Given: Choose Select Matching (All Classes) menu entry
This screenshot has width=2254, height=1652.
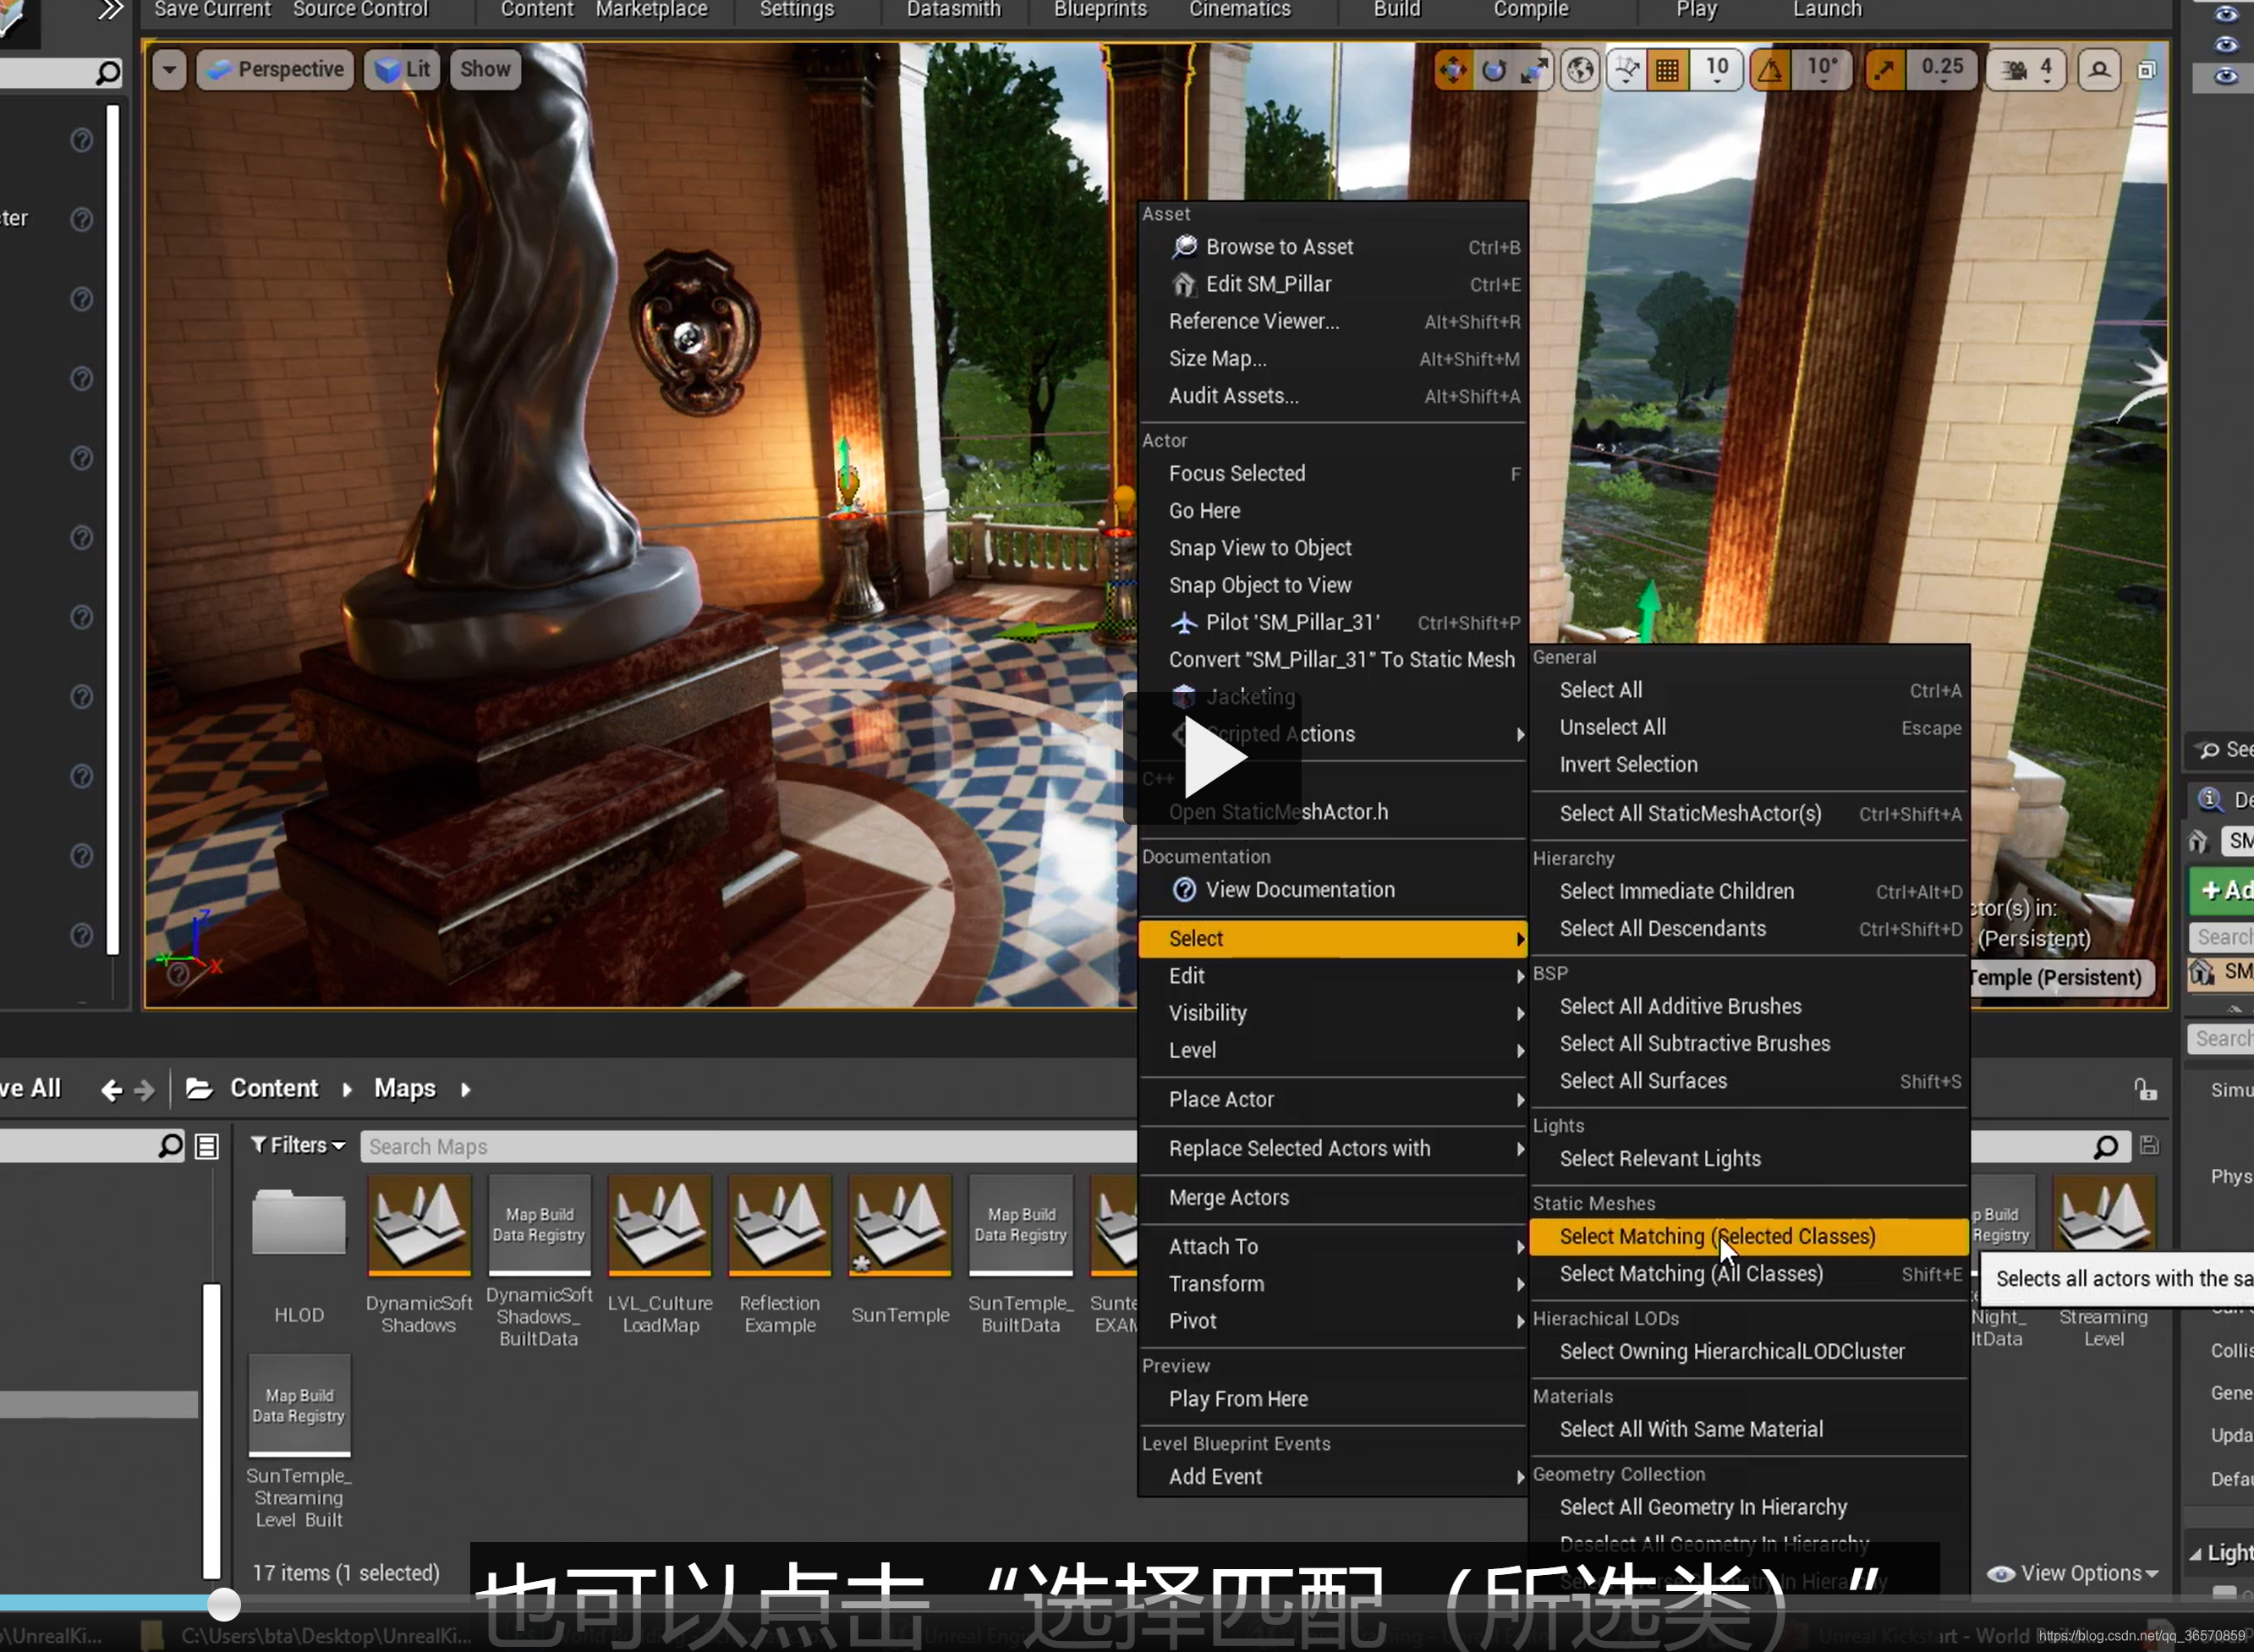Looking at the screenshot, I should point(1691,1274).
